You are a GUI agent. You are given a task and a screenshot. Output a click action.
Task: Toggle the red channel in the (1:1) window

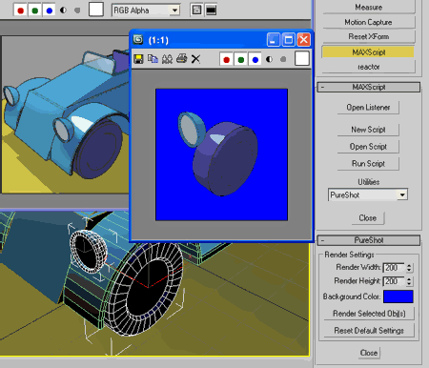click(226, 59)
